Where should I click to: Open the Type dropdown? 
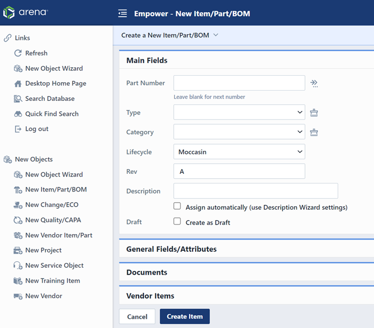click(x=239, y=113)
